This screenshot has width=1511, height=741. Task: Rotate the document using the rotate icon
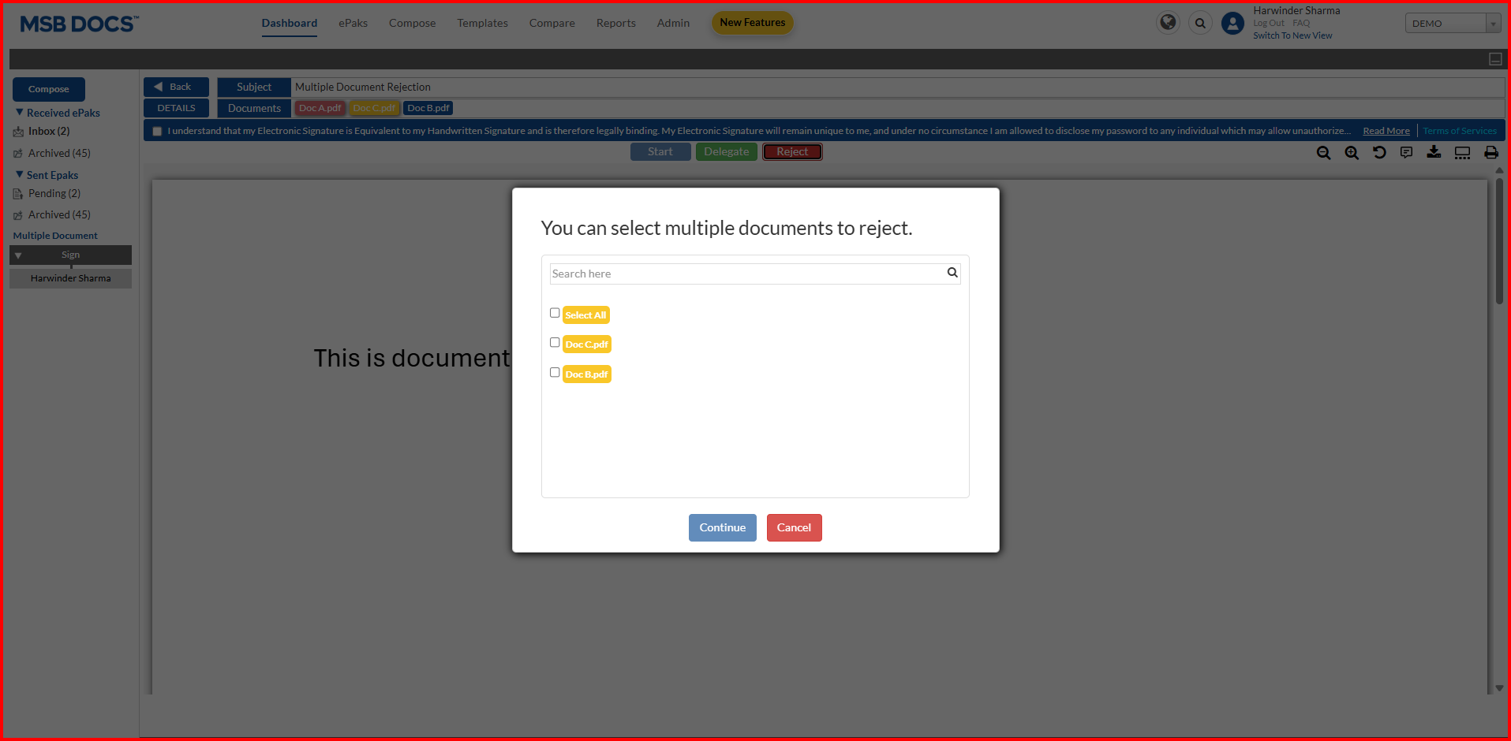[x=1379, y=153]
